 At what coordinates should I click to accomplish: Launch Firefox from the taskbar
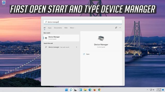[95, 90]
